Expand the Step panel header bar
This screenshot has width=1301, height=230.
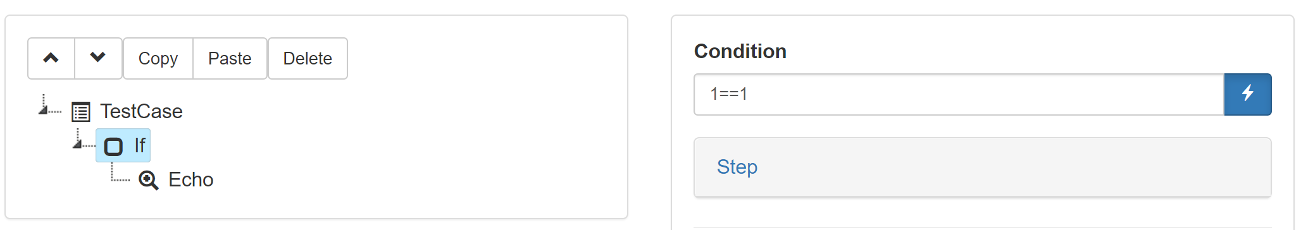tap(982, 167)
